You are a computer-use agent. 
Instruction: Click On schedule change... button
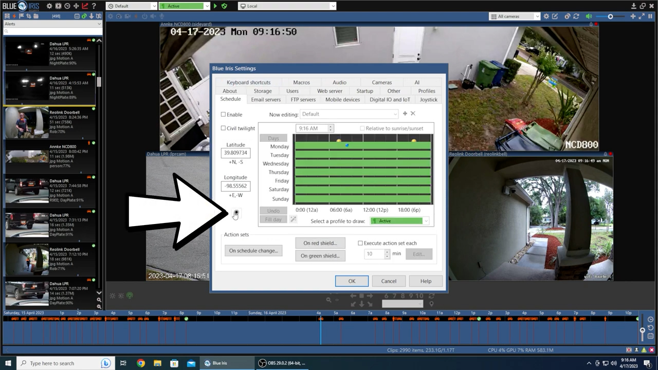(x=253, y=251)
